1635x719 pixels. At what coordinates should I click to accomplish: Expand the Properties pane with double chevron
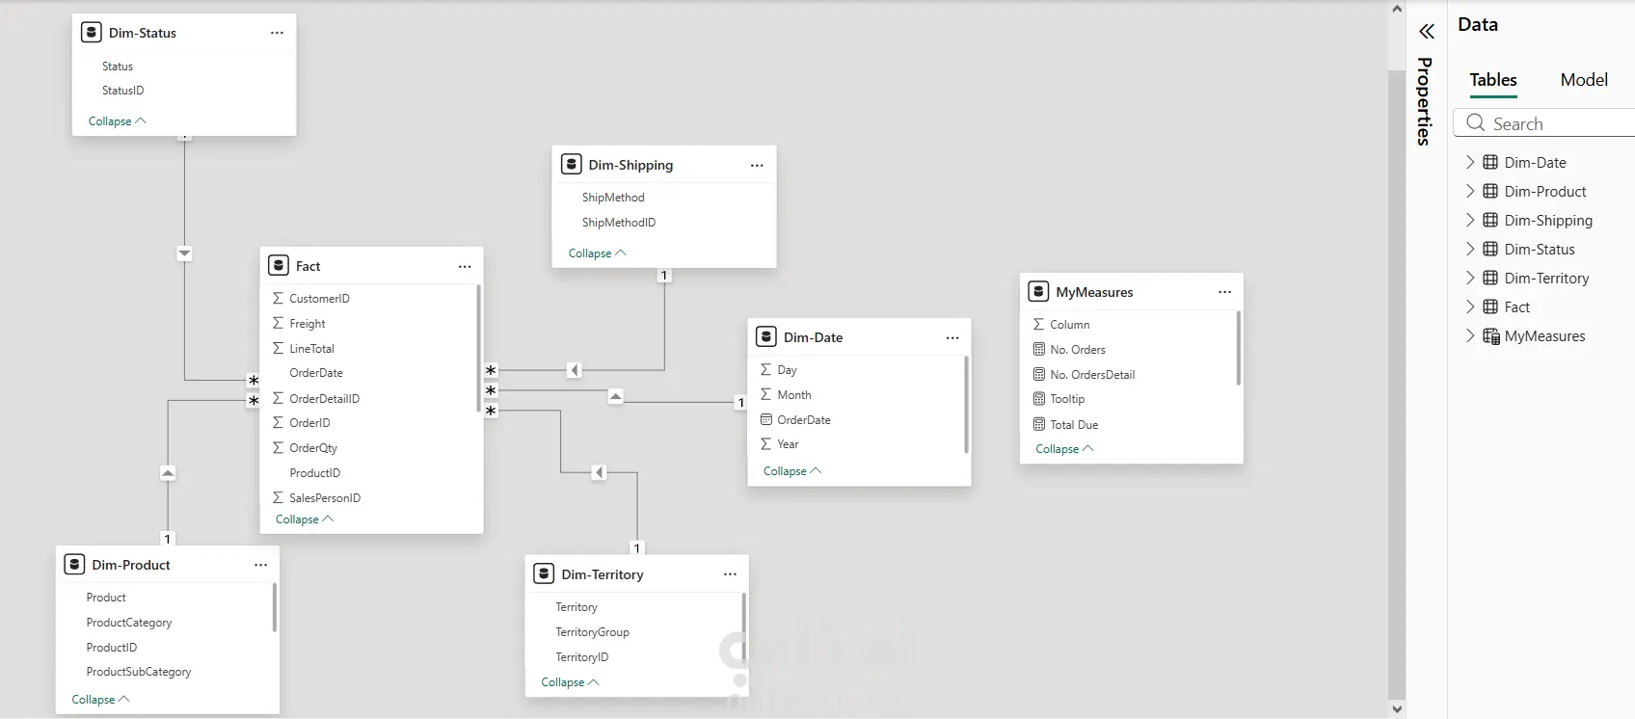(x=1427, y=32)
